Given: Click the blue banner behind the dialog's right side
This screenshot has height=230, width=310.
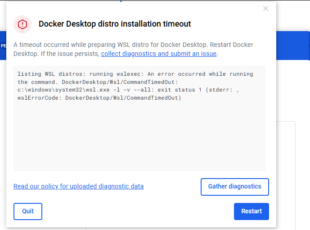Looking at the screenshot, I should (x=293, y=45).
